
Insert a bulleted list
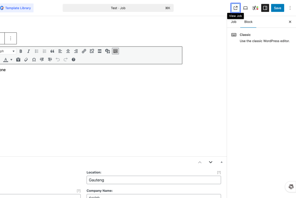[x=36, y=51]
